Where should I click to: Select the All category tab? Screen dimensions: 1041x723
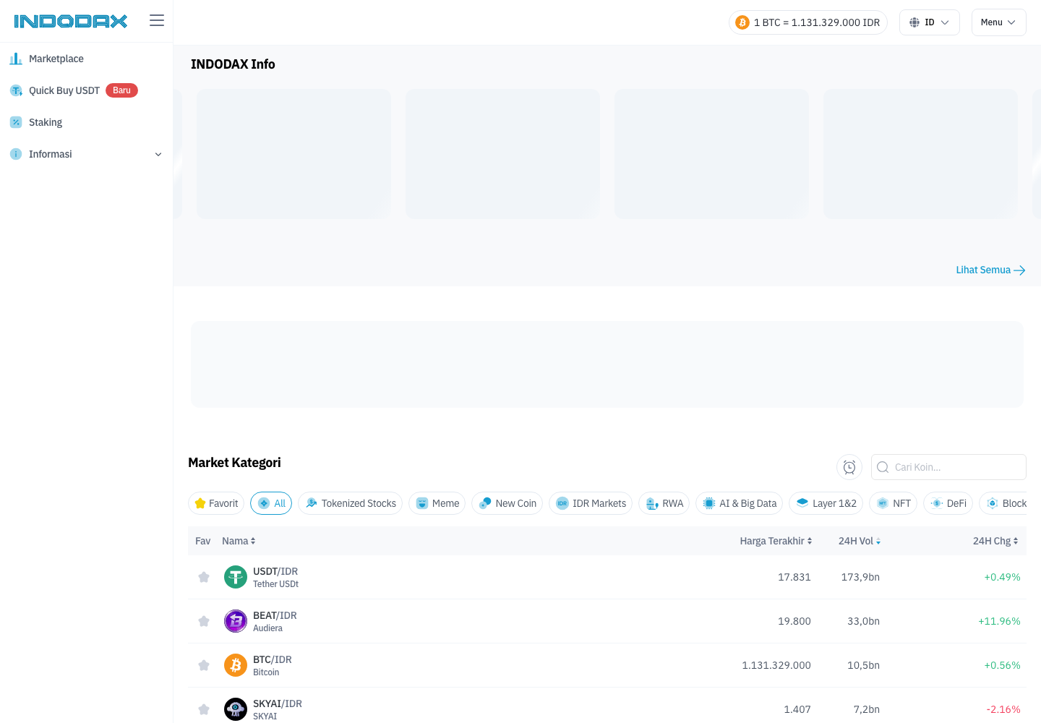(271, 503)
